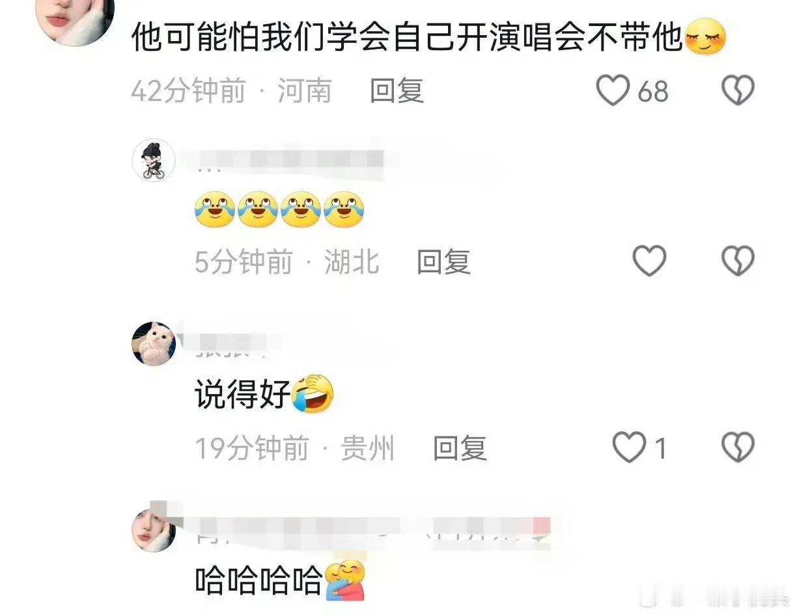Tap 回复 under the Guizhou reply

[460, 448]
